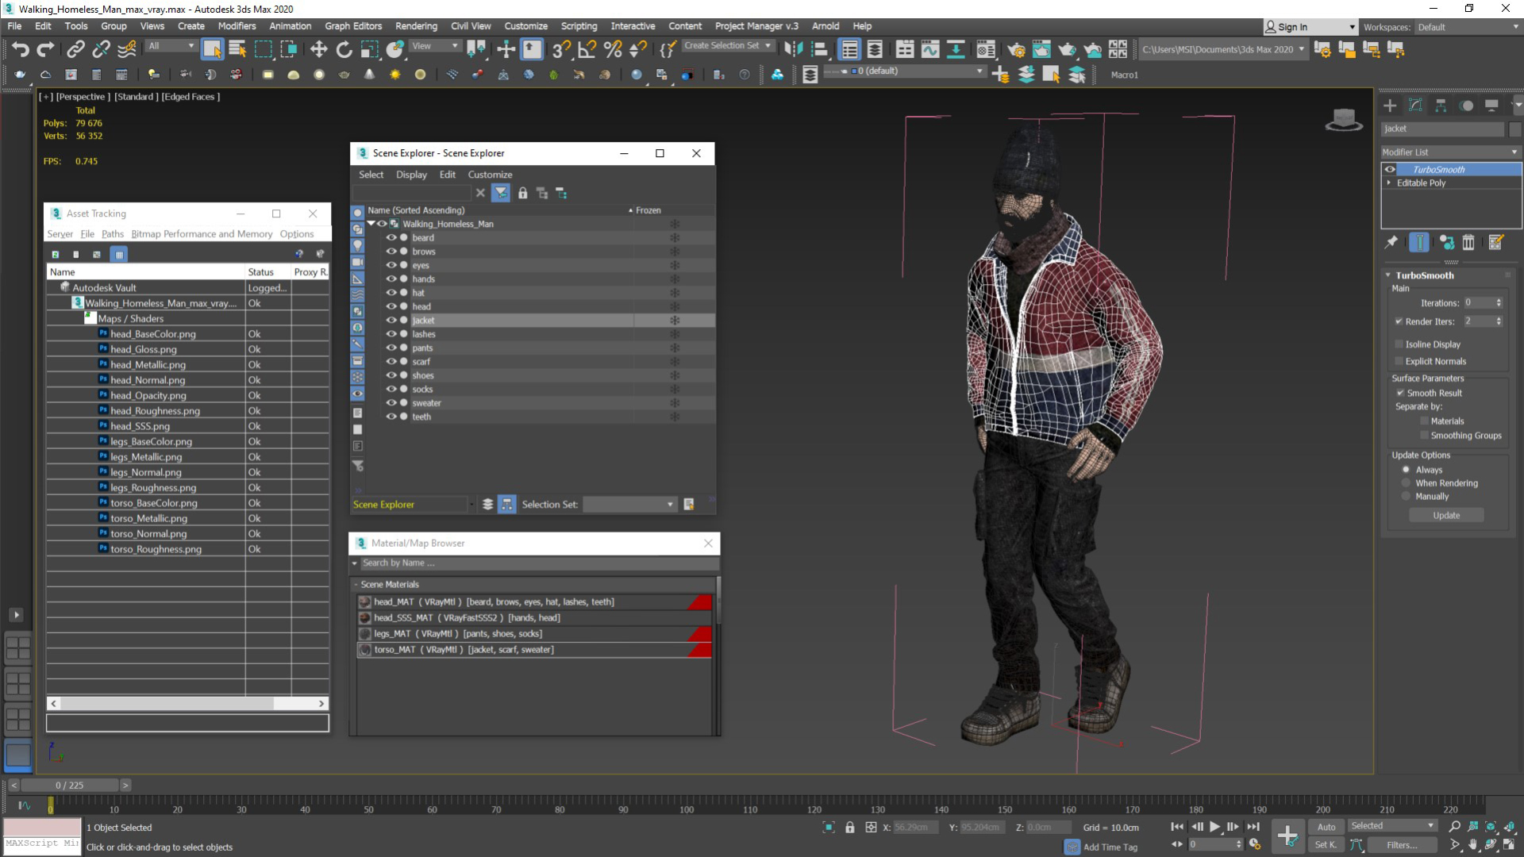Open Bitmap Performance and Memory menu
The image size is (1524, 857).
tap(202, 234)
